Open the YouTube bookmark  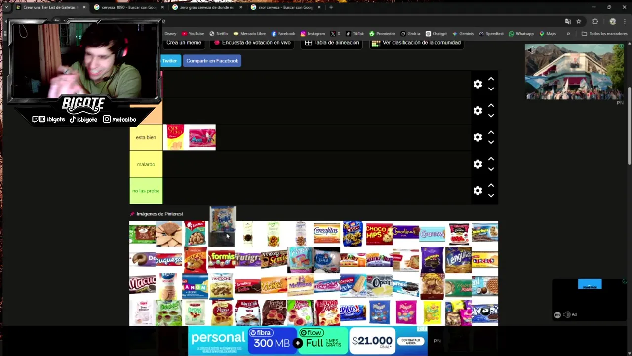[x=193, y=34]
